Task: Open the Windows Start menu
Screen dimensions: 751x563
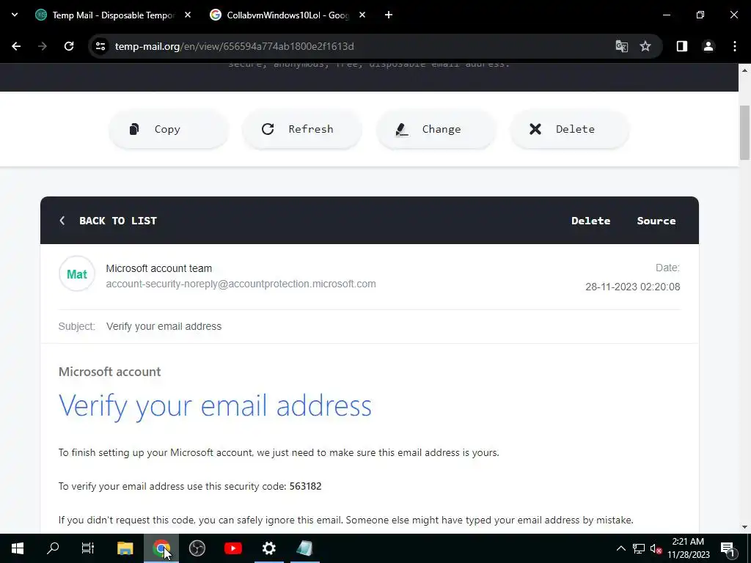Action: click(x=18, y=548)
